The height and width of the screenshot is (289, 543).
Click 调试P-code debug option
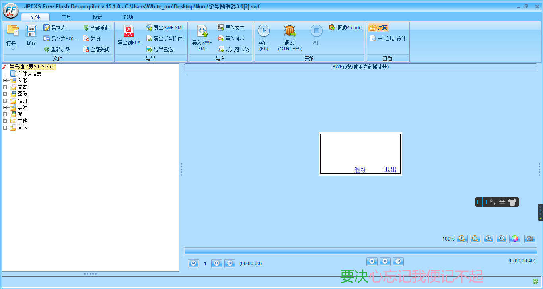345,28
